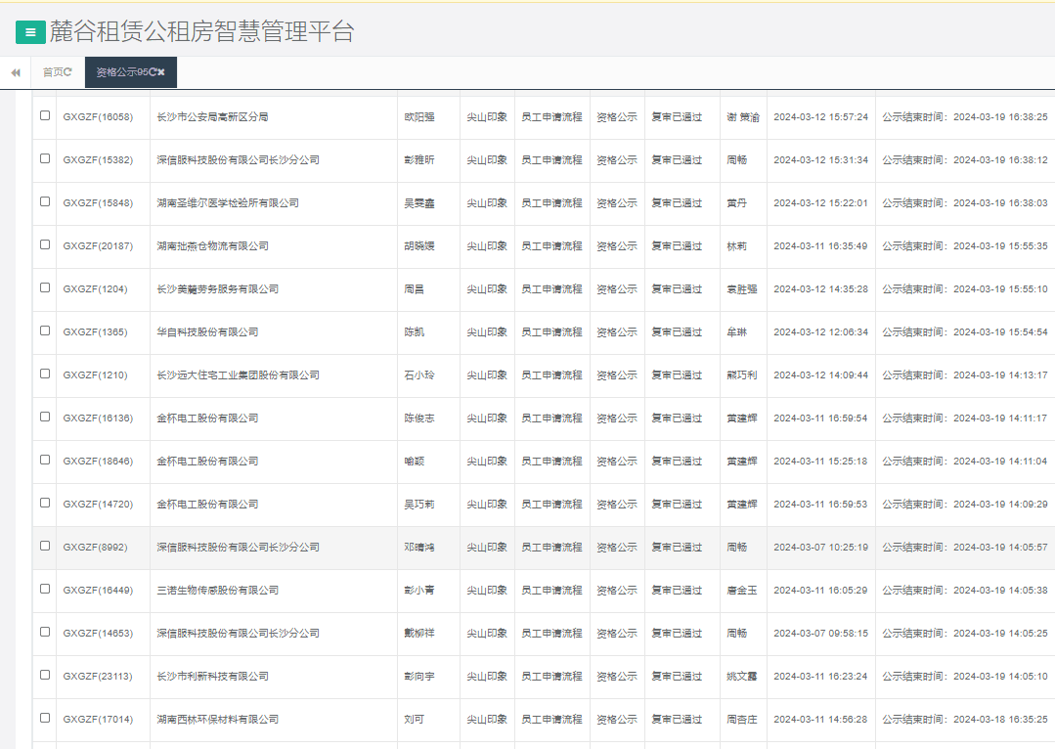Select the checkbox on the GXGZF(8992) row
This screenshot has width=1055, height=749.
(43, 547)
